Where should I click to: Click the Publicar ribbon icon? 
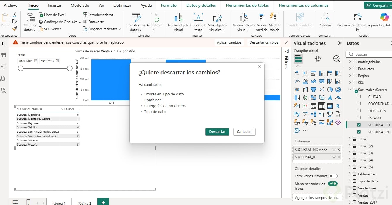pos(325,21)
